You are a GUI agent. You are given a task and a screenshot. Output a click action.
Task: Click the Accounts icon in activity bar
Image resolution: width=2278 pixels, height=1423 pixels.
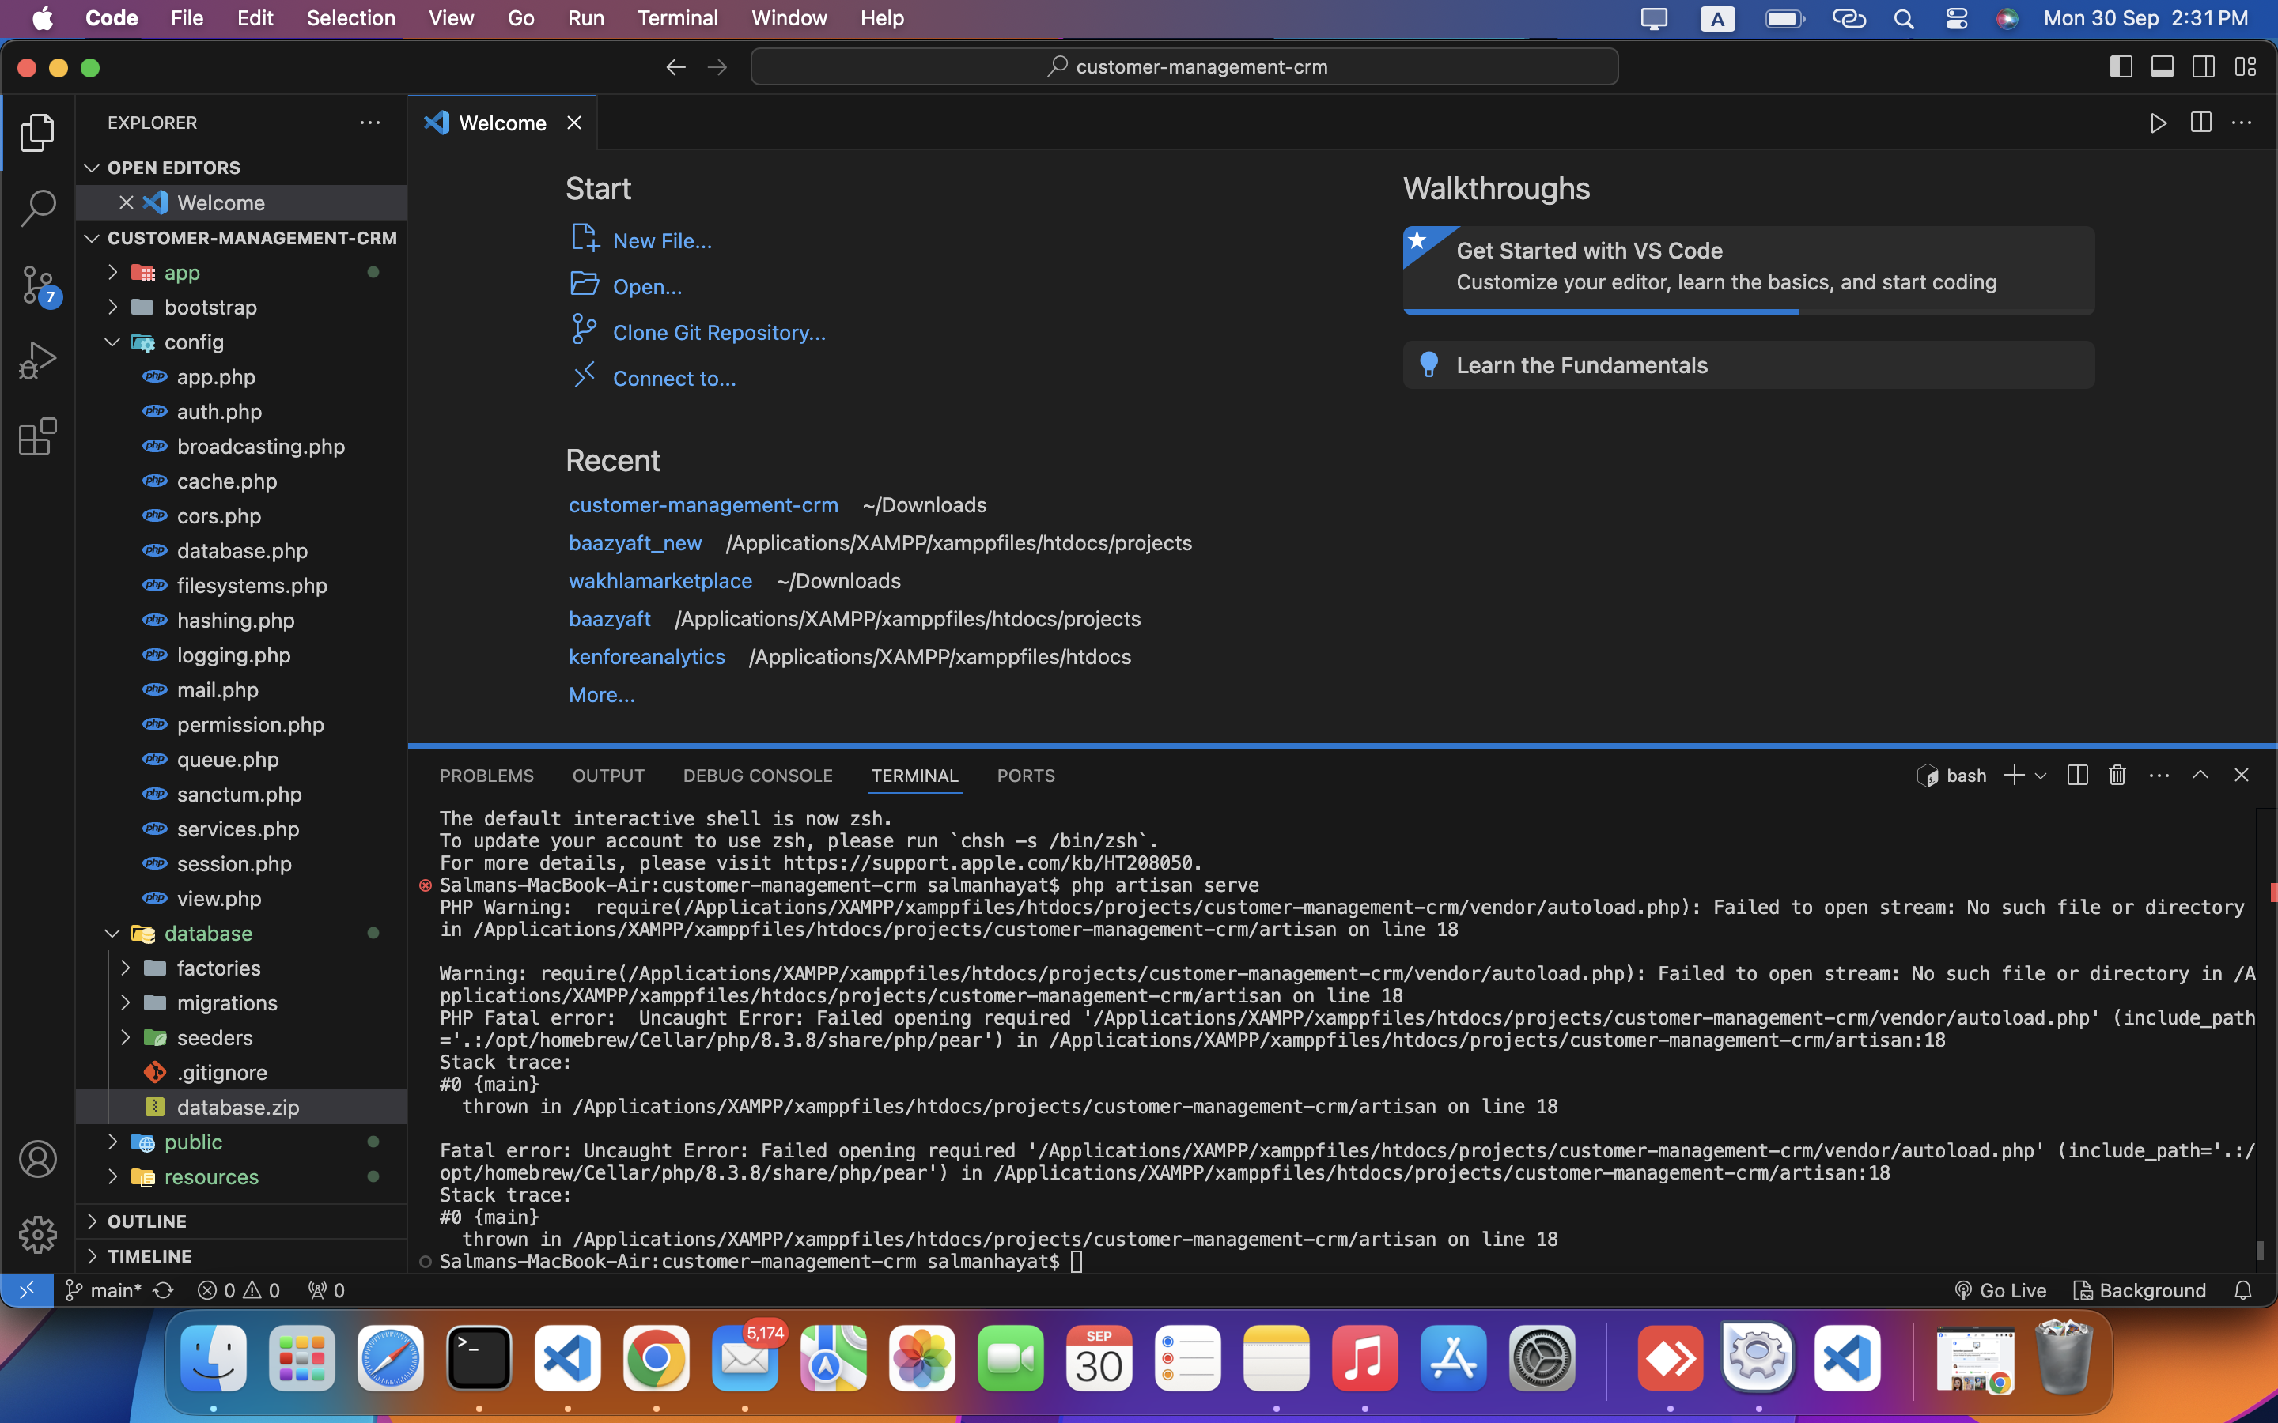pos(38,1158)
